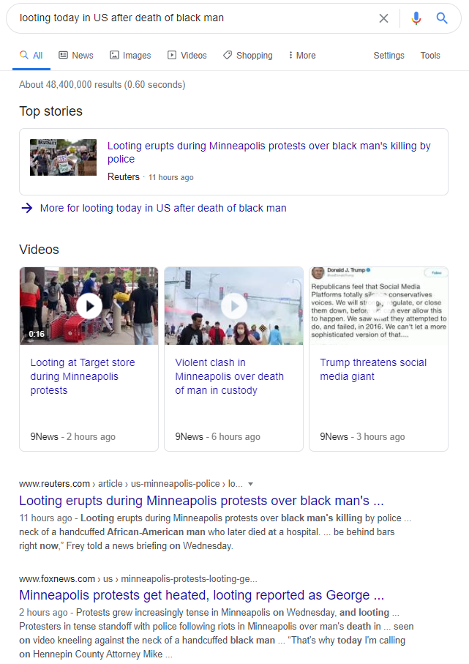Screen dimensions: 469x664
Task: Switch to the News tab
Action: pos(76,56)
